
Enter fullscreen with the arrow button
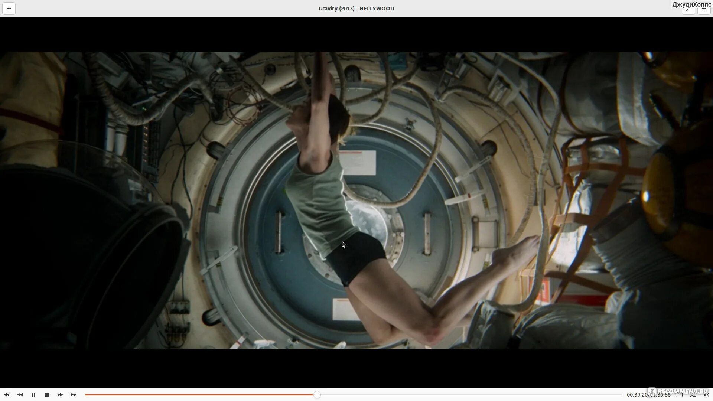tap(688, 9)
